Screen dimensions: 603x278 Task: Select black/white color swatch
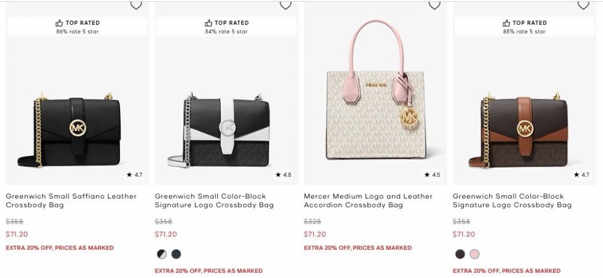pos(162,254)
